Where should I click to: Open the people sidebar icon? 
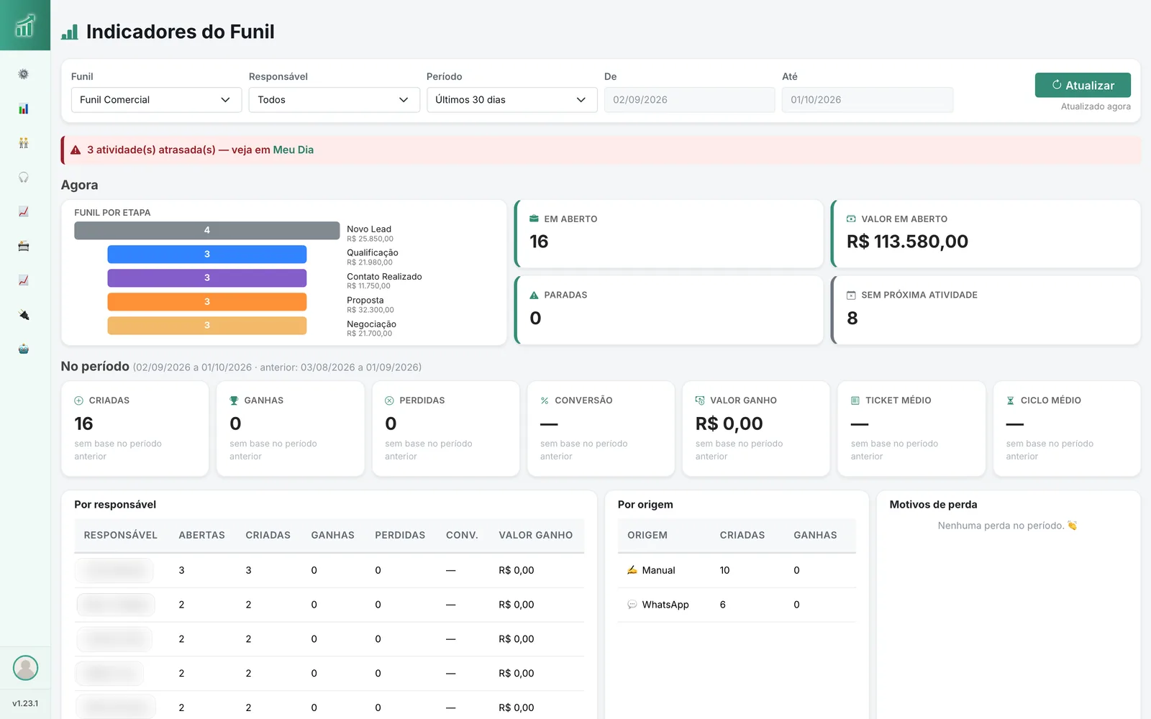[x=24, y=143]
